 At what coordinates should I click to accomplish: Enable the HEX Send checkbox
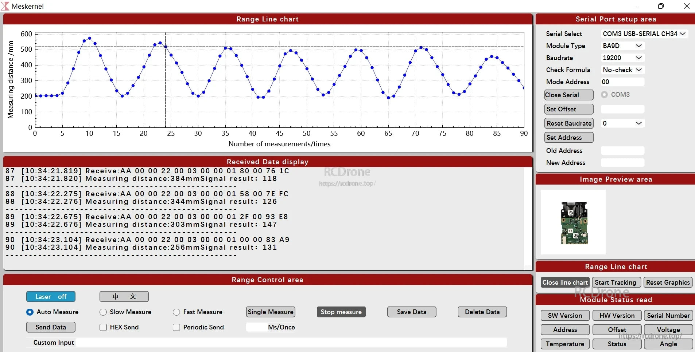coord(103,327)
